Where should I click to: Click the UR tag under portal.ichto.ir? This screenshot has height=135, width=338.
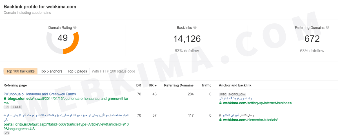(x=6, y=133)
